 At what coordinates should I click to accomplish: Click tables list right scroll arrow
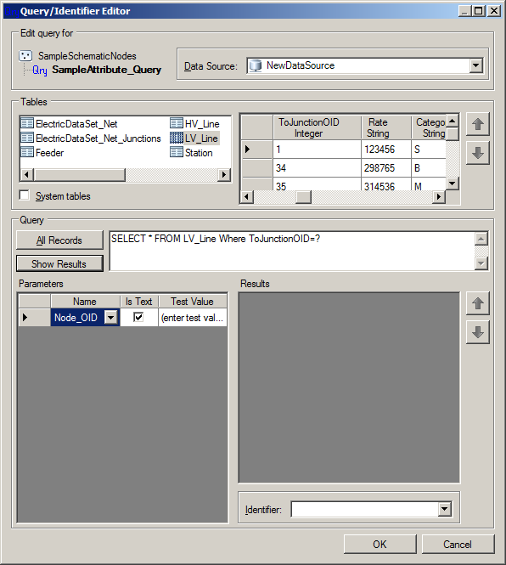[224, 175]
